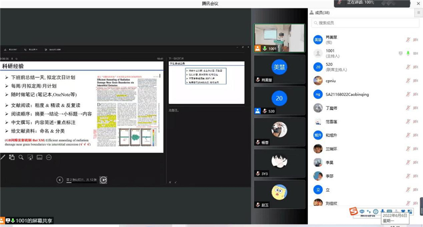Select the 赵玉 participant tile

pyautogui.click(x=280, y=194)
